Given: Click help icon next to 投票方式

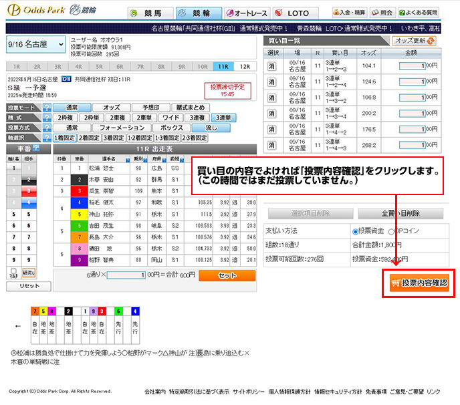Looking at the screenshot, I should (x=47, y=128).
